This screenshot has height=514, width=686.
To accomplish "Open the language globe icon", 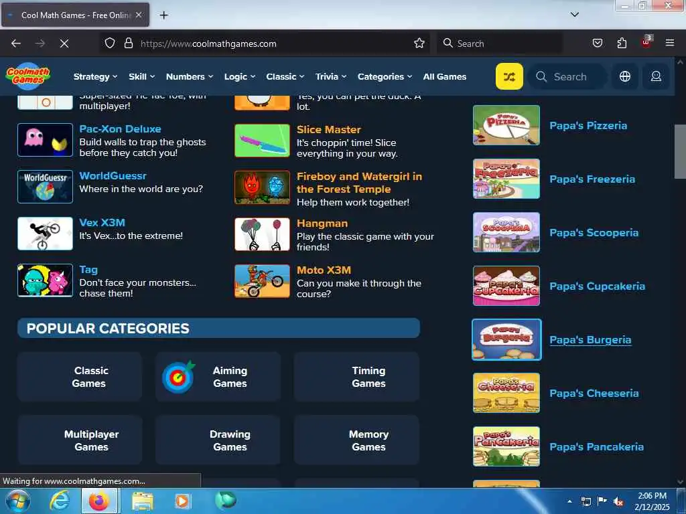I will coord(625,76).
